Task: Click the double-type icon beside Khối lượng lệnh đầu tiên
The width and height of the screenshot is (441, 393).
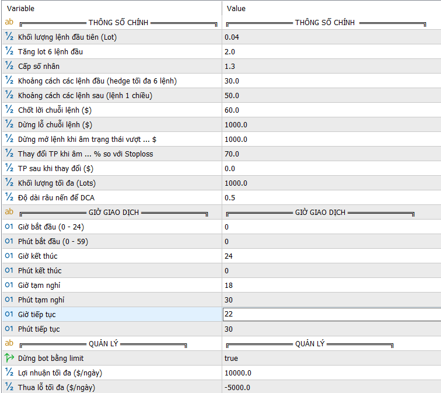Action: (x=9, y=37)
